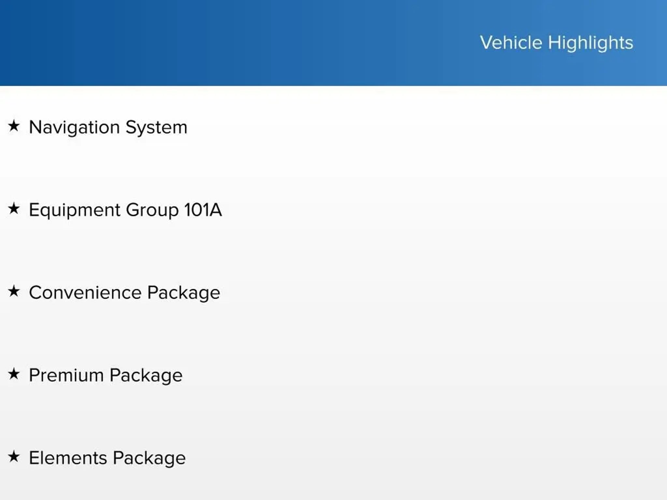Click the Convenience Package label
This screenshot has width=667, height=500.
coord(124,293)
